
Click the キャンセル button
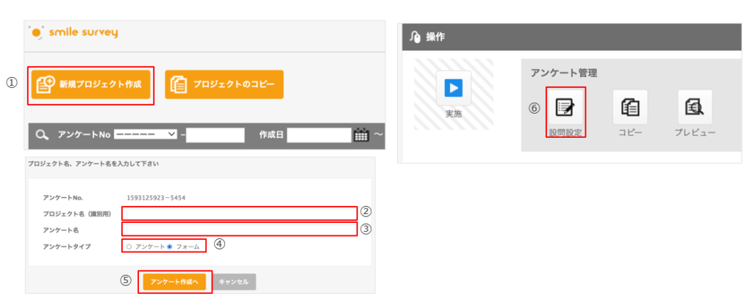[234, 282]
